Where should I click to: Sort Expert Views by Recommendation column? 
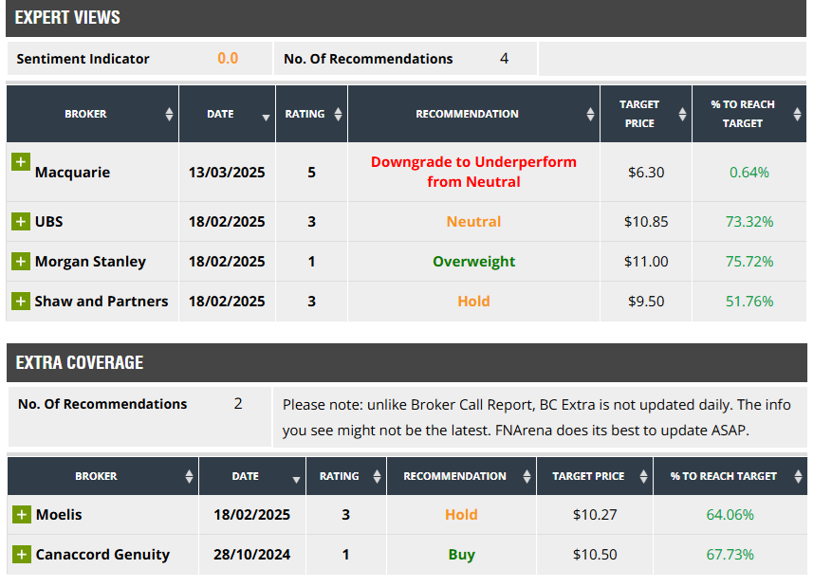(473, 114)
